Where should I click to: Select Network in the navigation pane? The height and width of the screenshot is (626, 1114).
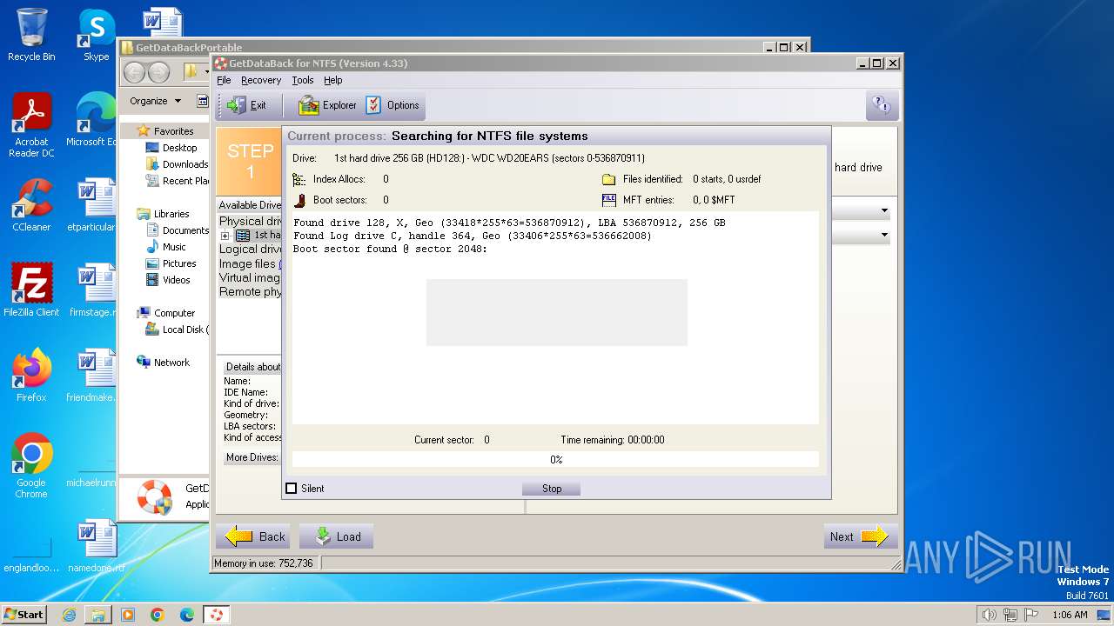click(x=164, y=363)
